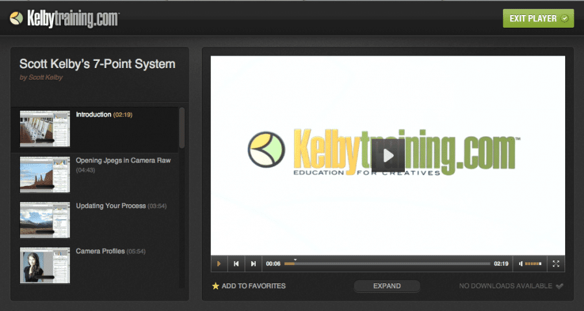Click the star icon beside Add to Favorites
The image size is (584, 311).
(215, 286)
